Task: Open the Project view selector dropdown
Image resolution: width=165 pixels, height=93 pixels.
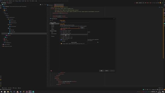Action: point(4,5)
